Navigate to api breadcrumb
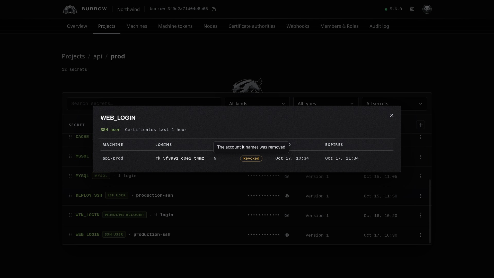 [x=98, y=56]
